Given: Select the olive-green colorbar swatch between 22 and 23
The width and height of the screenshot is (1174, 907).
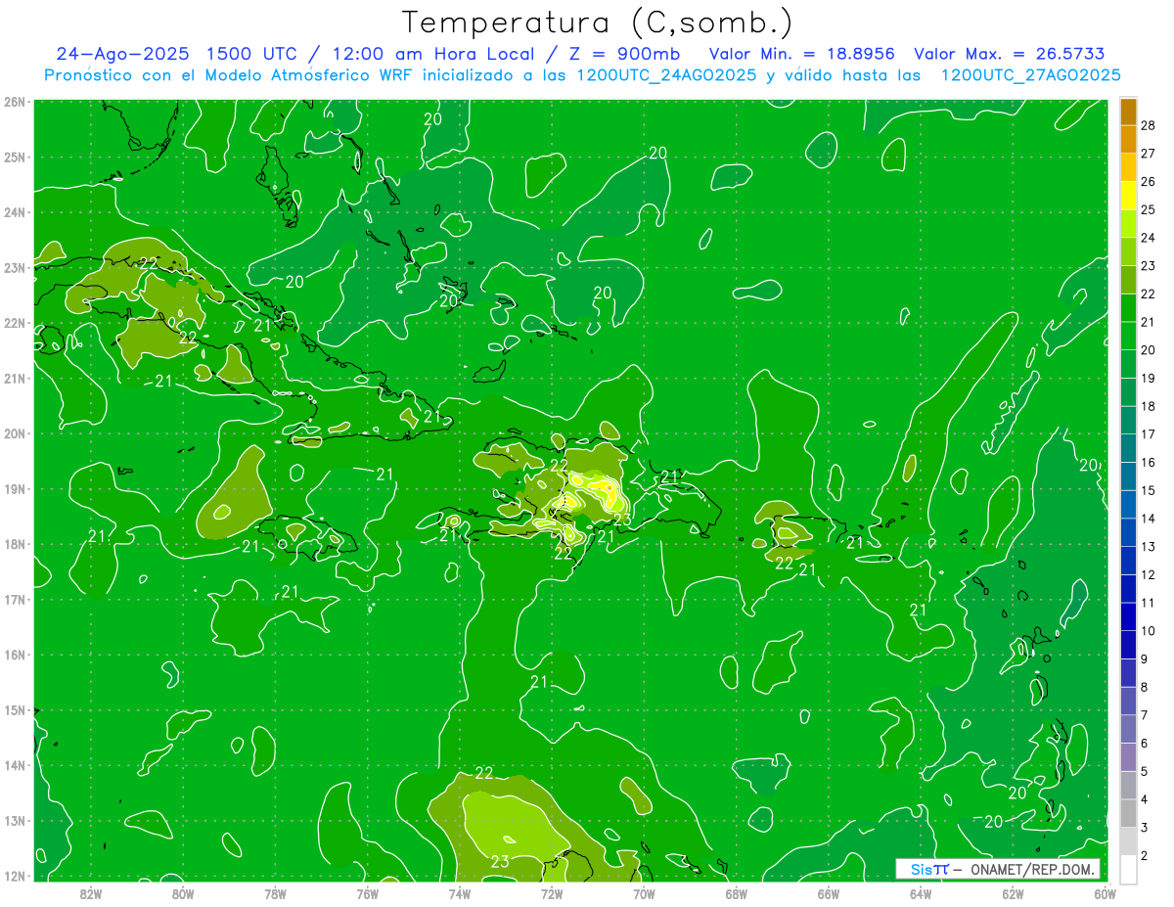Looking at the screenshot, I should click(x=1128, y=280).
